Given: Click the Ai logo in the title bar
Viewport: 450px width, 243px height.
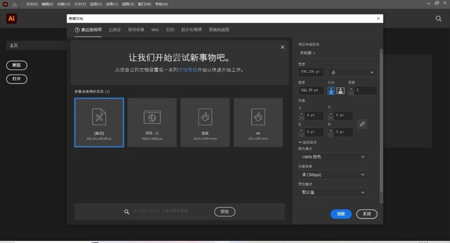Looking at the screenshot, I should point(5,4).
